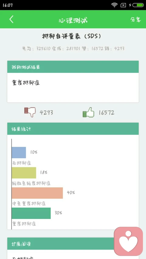Select the 结果统计 section header
The height and width of the screenshot is (259, 146).
(73, 129)
